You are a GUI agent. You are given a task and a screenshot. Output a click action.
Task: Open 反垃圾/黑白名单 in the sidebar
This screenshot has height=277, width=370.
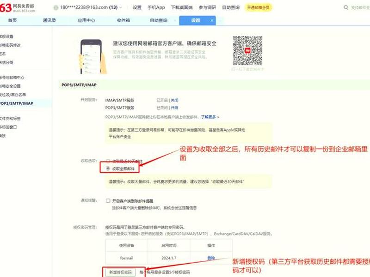[13, 95]
